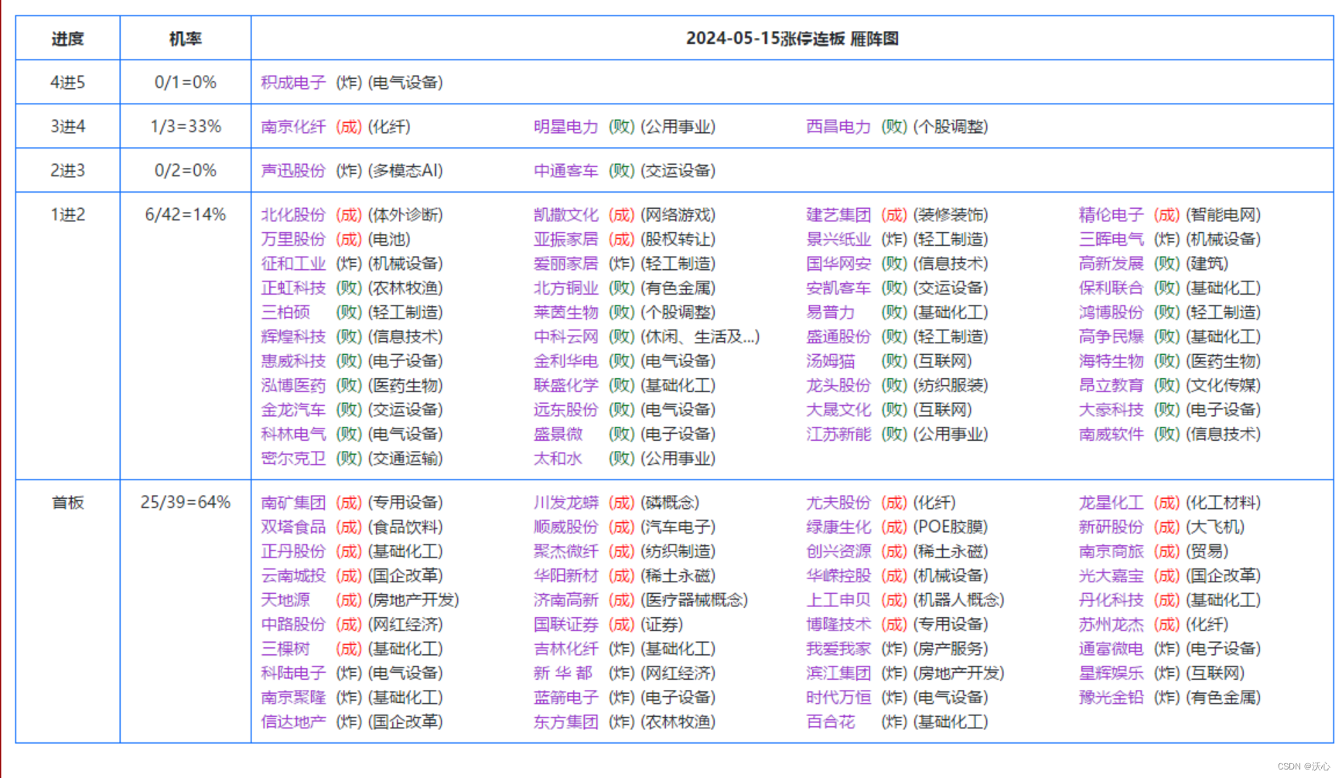The width and height of the screenshot is (1342, 778).
Task: Click 我爱我家 stock name
Action: tap(838, 648)
